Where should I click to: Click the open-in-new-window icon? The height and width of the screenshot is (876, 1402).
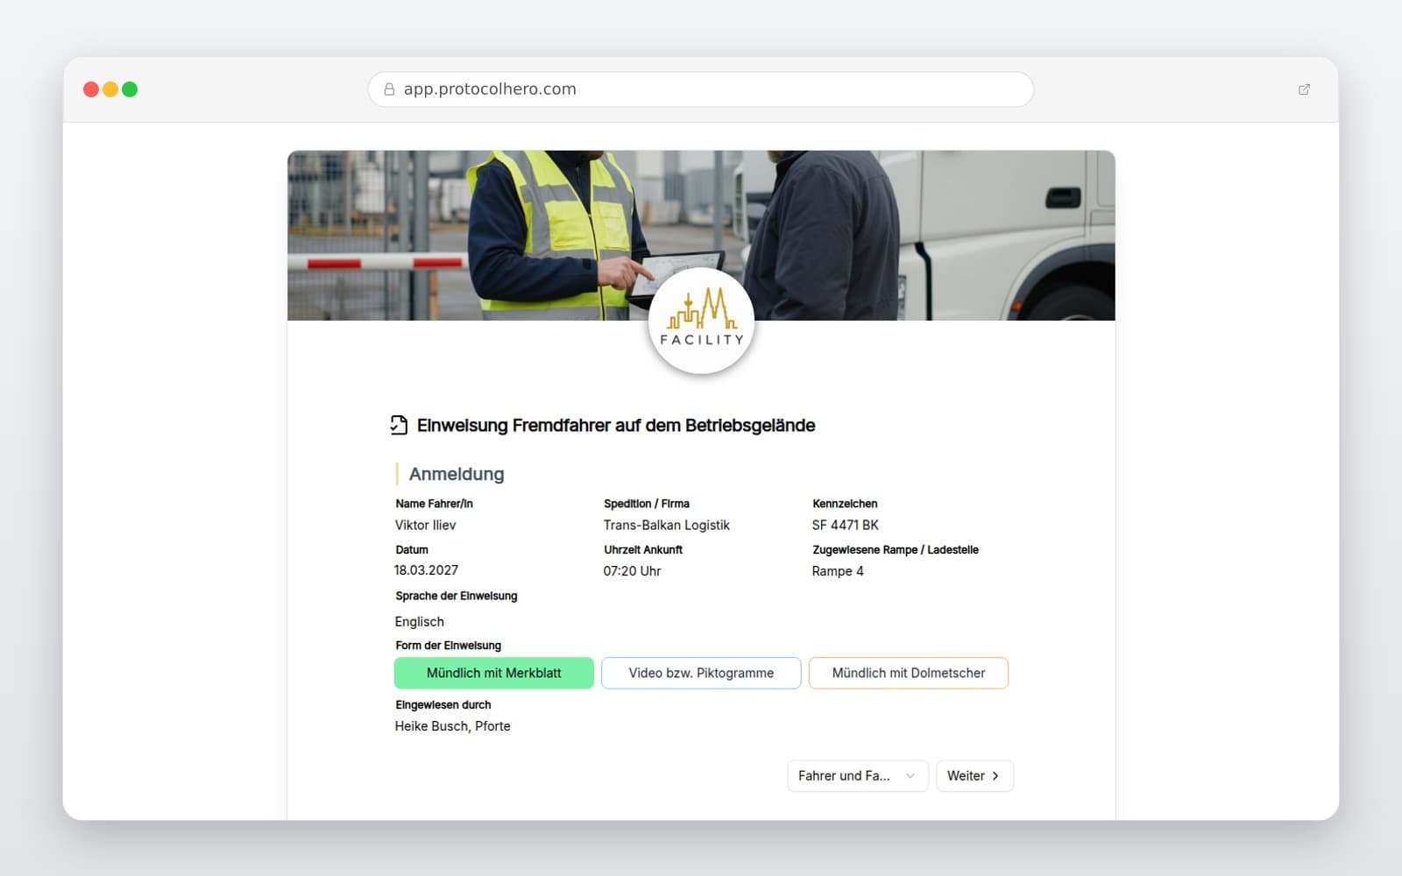pyautogui.click(x=1304, y=89)
